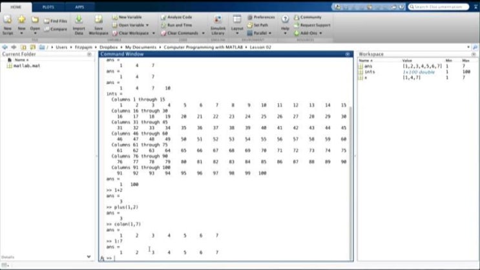
Task: Expand Clear Workspace dropdown arrow
Action: tap(153, 33)
